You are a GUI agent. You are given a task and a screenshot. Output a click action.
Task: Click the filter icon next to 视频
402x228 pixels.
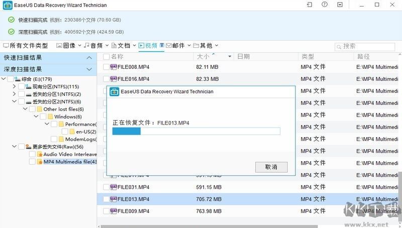[162, 45]
